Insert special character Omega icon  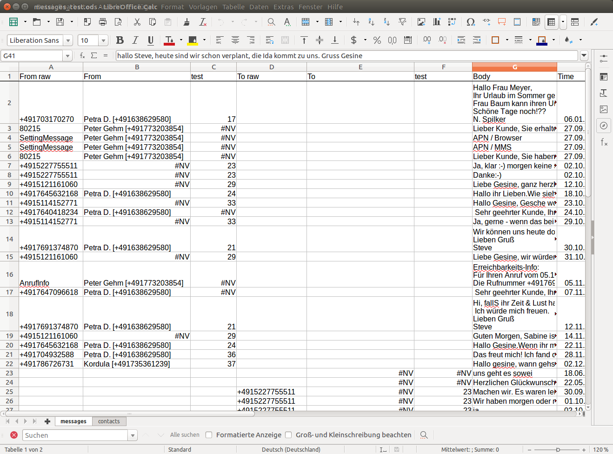471,22
